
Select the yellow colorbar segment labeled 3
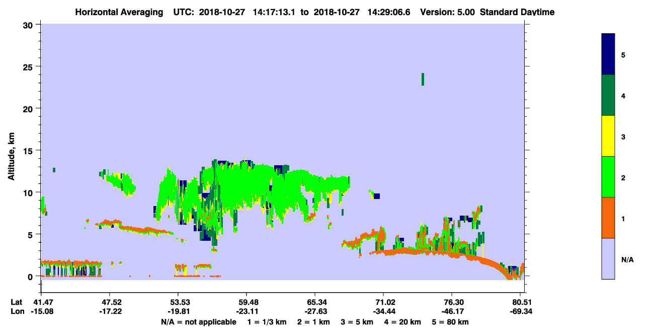point(608,136)
